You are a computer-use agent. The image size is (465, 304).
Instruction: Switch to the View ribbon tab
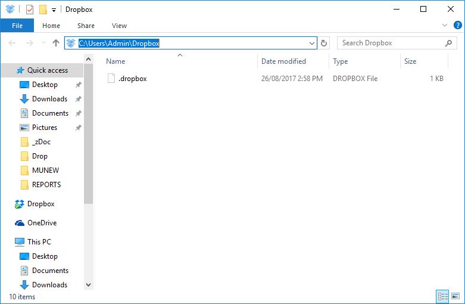pyautogui.click(x=119, y=26)
